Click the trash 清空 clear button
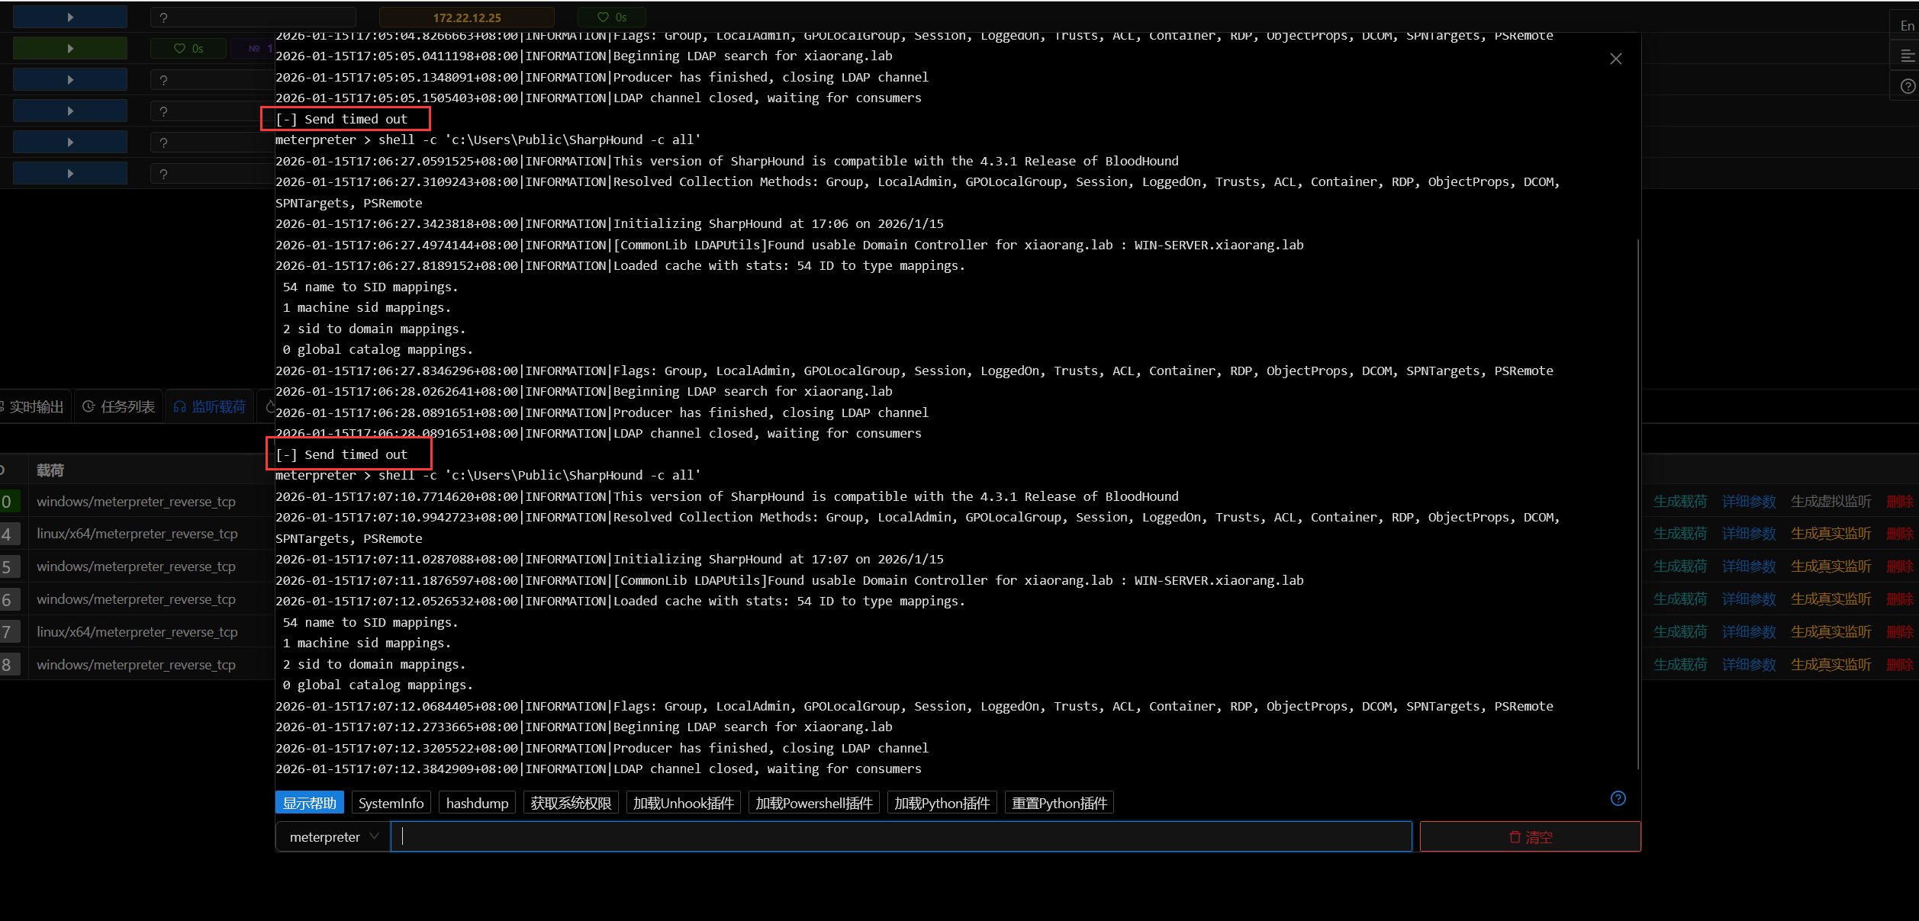This screenshot has width=1919, height=921. (x=1530, y=836)
